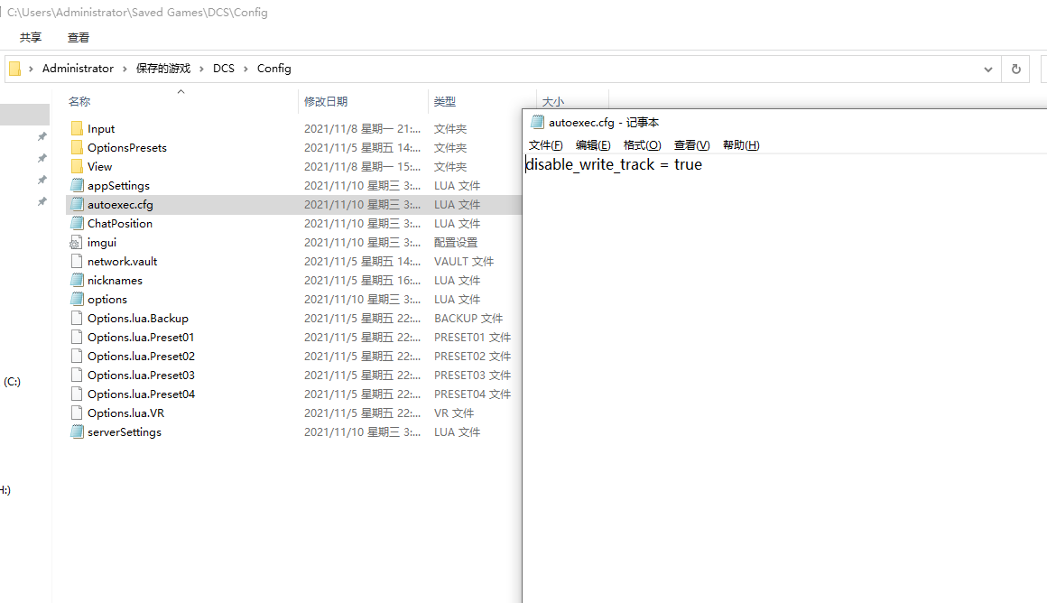Select the folder named OptionsPresets
This screenshot has height=603, width=1047.
(127, 147)
